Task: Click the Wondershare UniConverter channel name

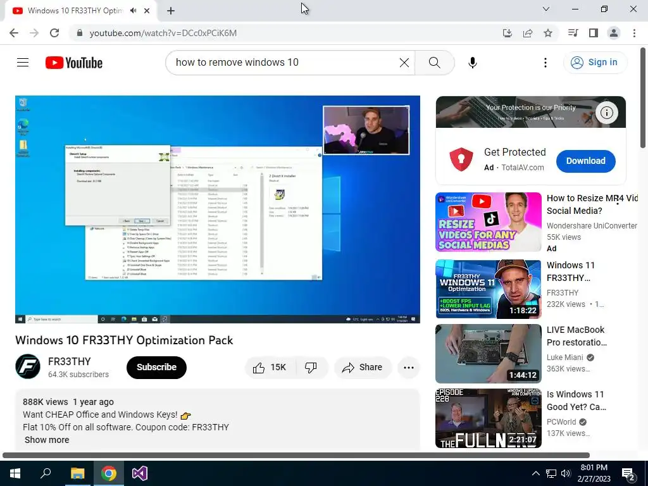Action: [592, 226]
